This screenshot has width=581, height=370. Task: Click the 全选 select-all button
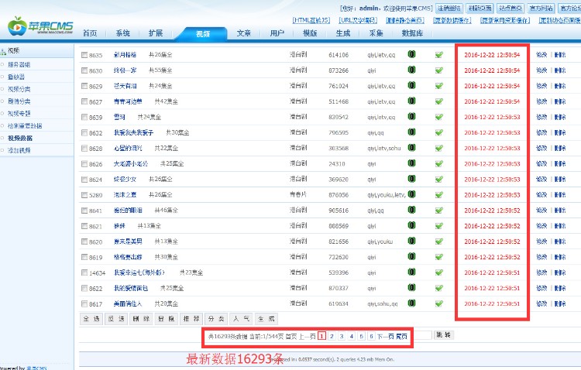pos(91,319)
